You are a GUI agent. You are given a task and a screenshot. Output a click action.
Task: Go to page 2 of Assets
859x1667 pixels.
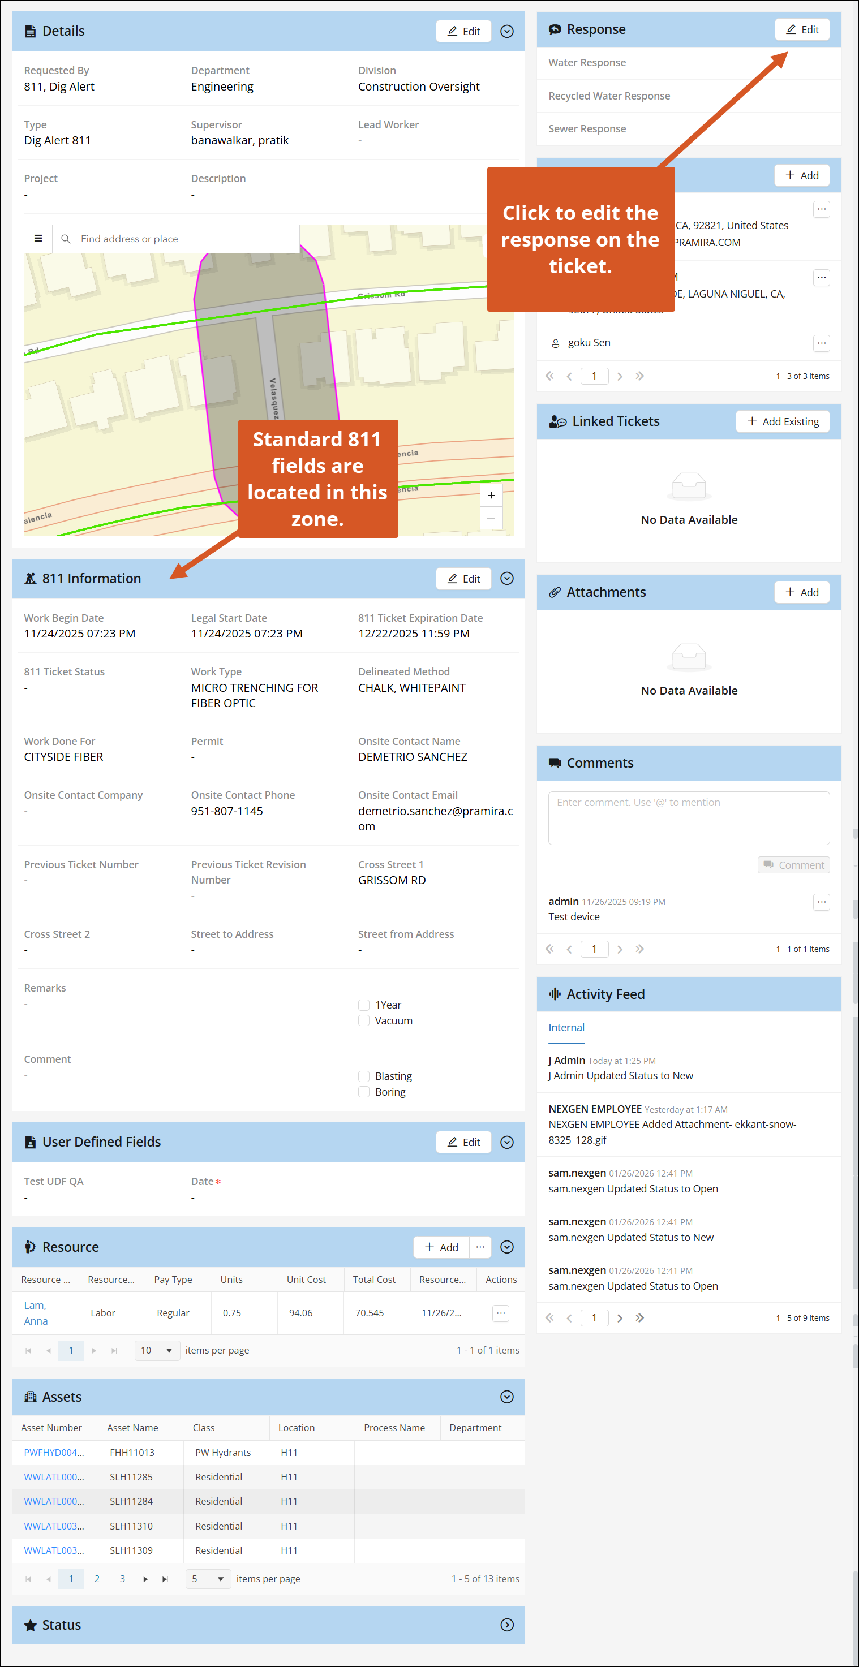[96, 1579]
